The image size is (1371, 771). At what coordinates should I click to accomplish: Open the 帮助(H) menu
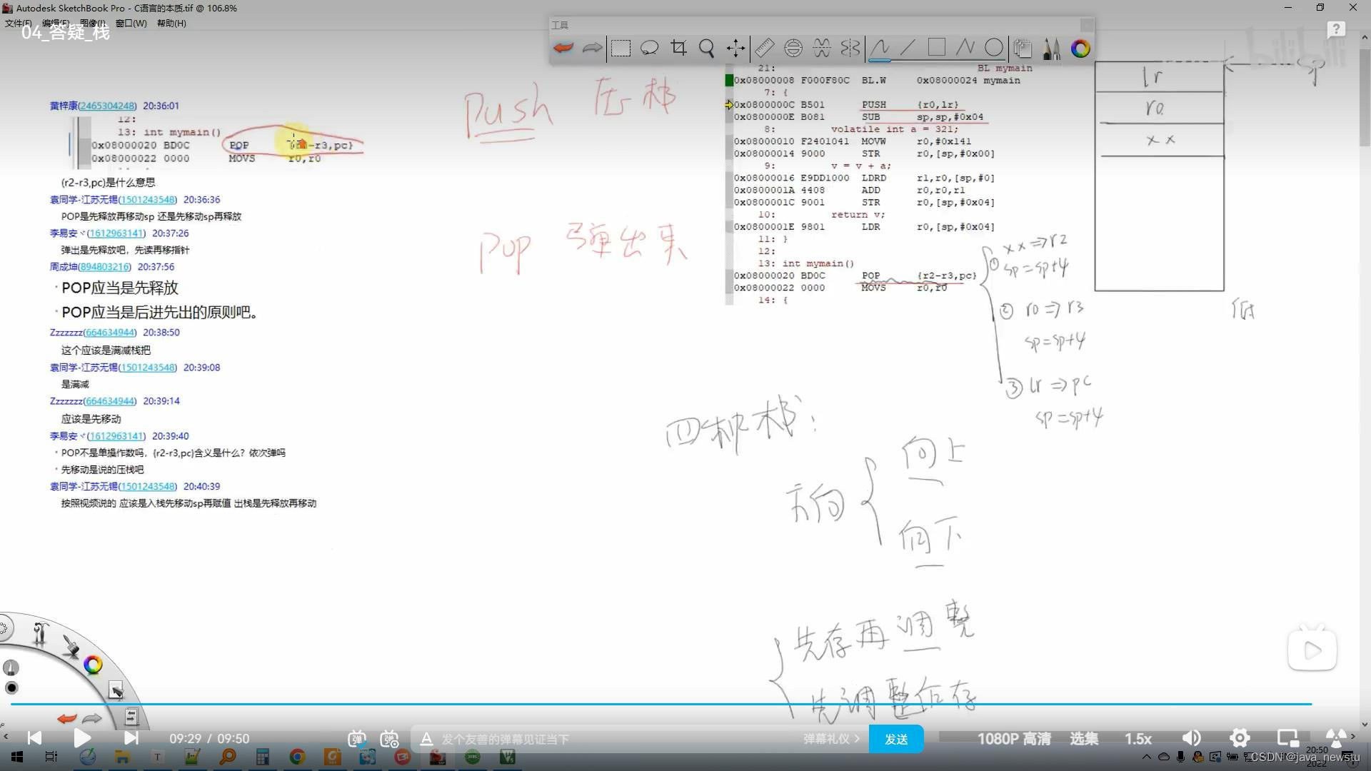point(171,23)
